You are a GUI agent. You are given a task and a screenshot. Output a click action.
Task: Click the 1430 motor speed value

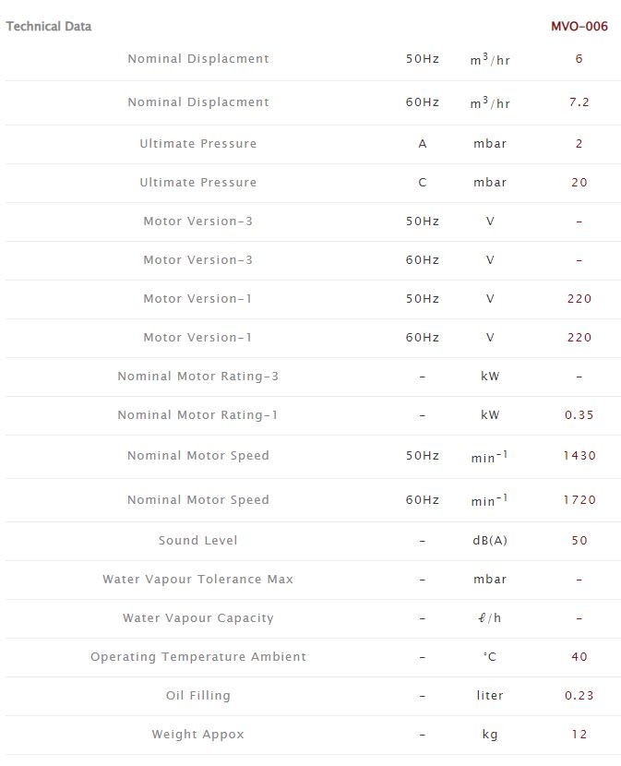(579, 455)
